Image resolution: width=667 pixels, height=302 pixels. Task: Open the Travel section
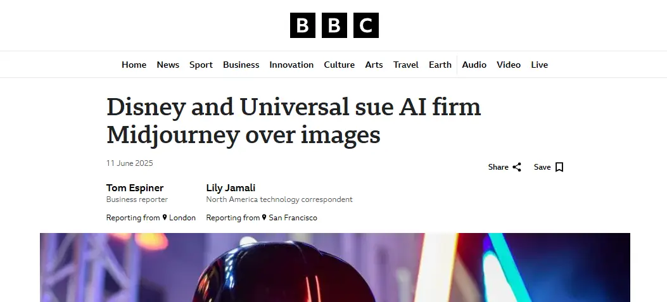coord(406,65)
